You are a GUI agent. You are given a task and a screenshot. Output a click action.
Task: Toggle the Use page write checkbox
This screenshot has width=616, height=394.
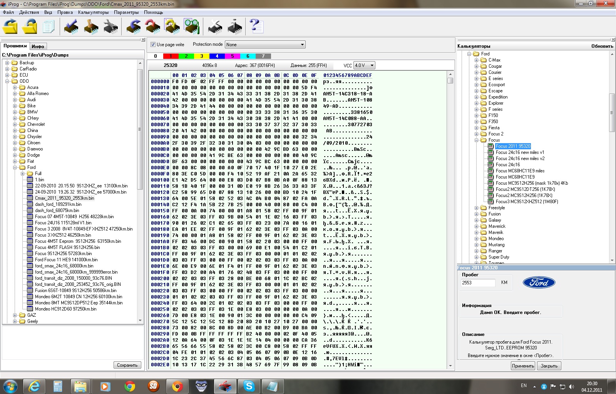pyautogui.click(x=153, y=45)
